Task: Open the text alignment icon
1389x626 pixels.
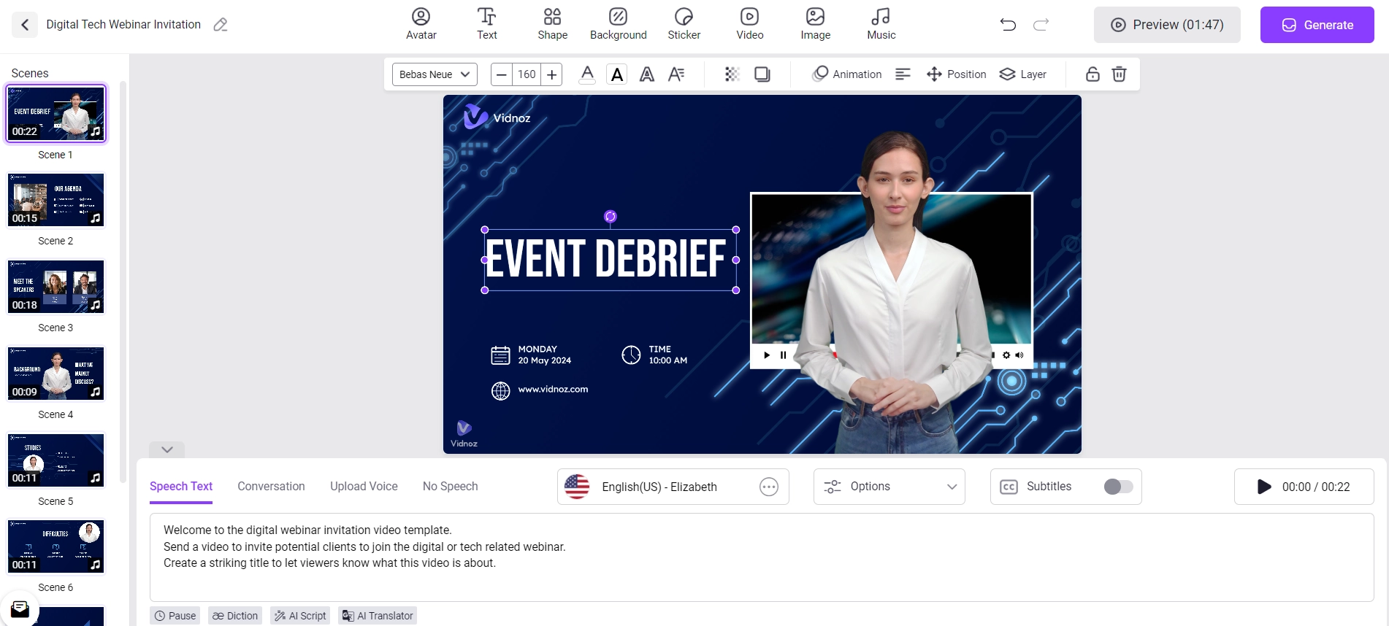Action: (x=903, y=74)
